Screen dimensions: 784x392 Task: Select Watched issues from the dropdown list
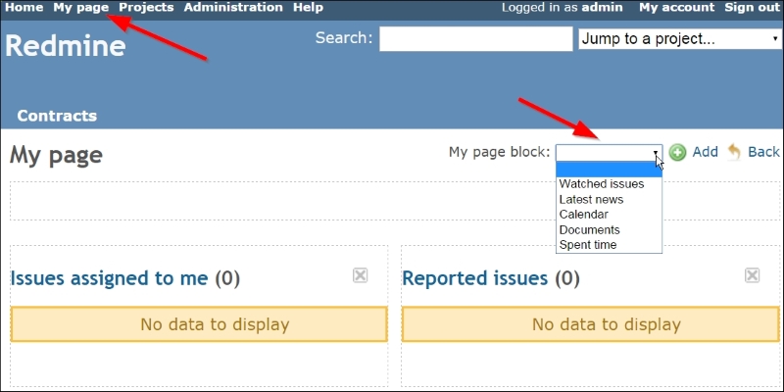point(602,184)
